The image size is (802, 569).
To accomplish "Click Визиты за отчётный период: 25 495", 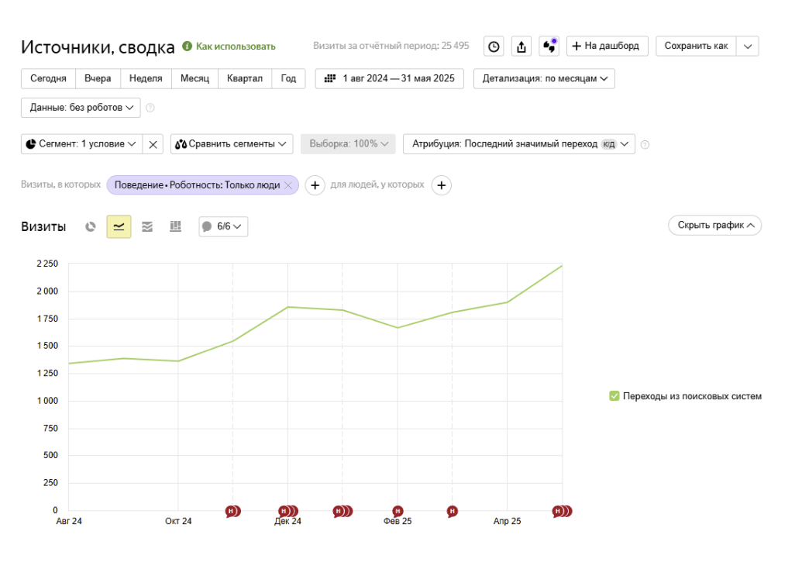I will (391, 46).
